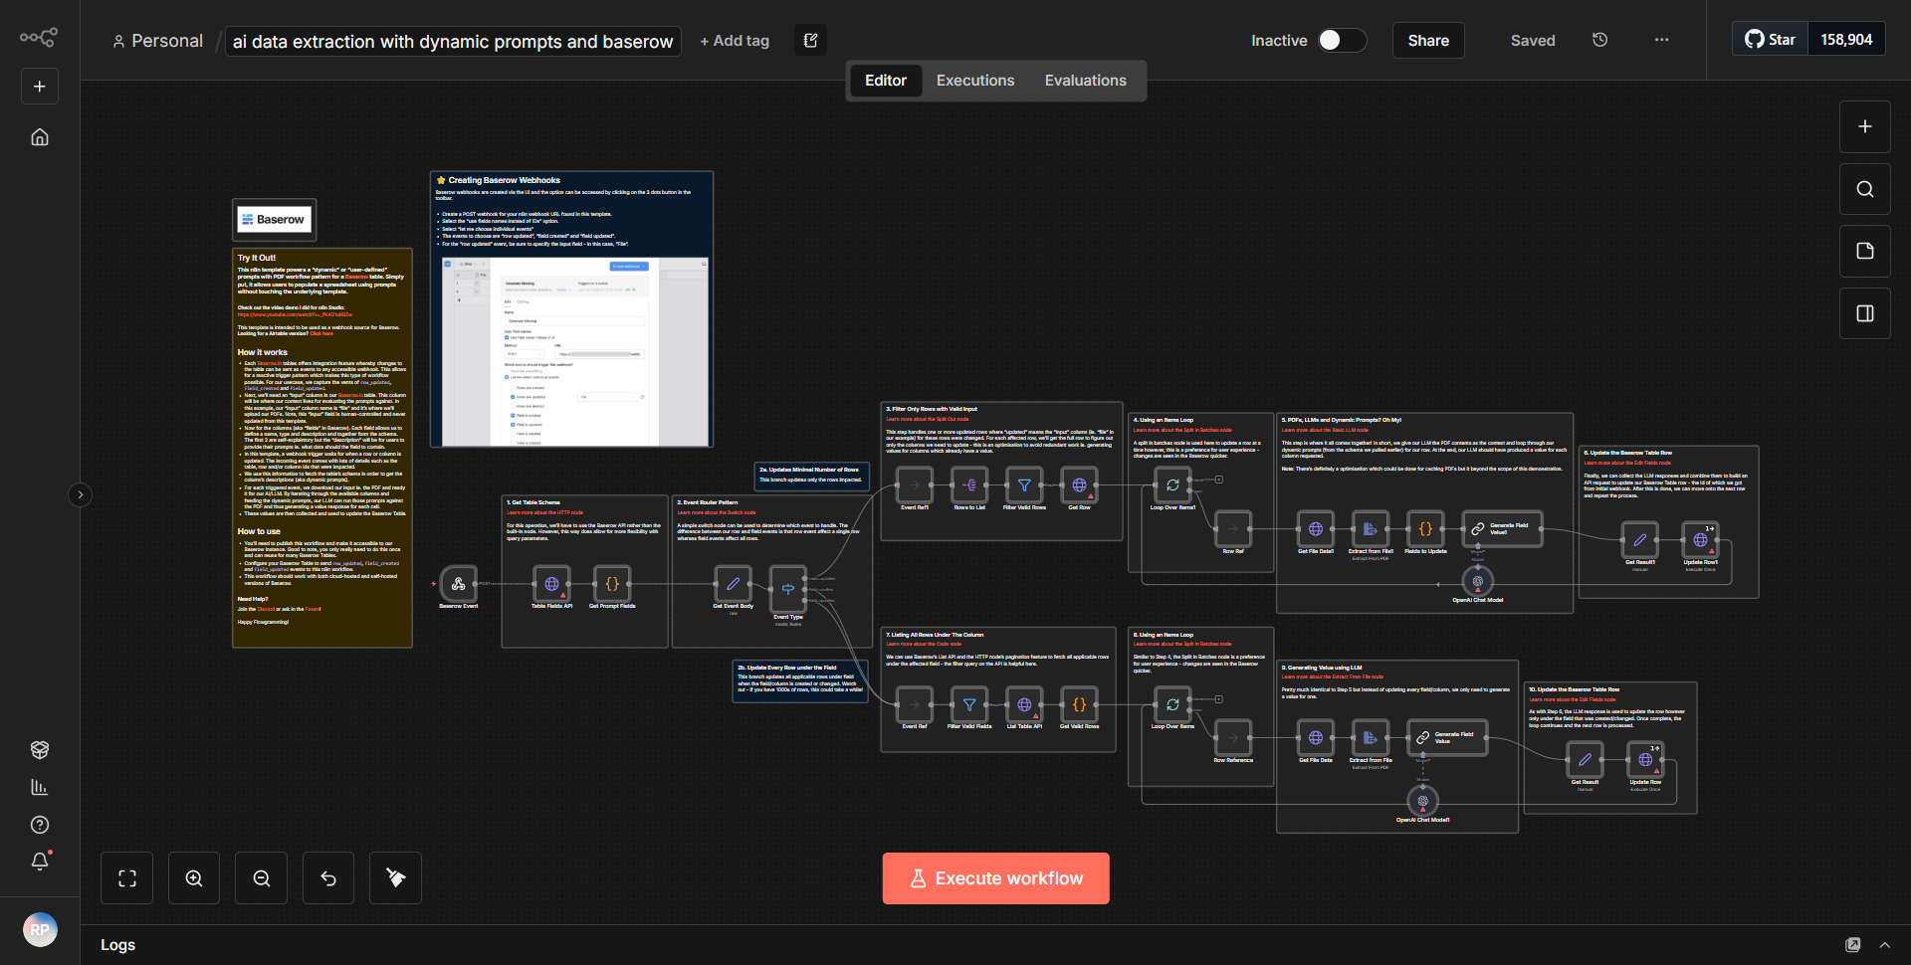The image size is (1911, 965).
Task: Tidy up the workflow layout
Action: click(395, 877)
